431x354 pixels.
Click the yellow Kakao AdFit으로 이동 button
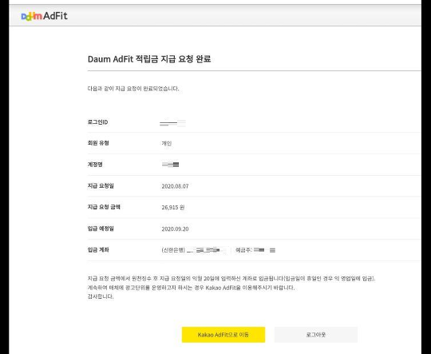pos(223,335)
